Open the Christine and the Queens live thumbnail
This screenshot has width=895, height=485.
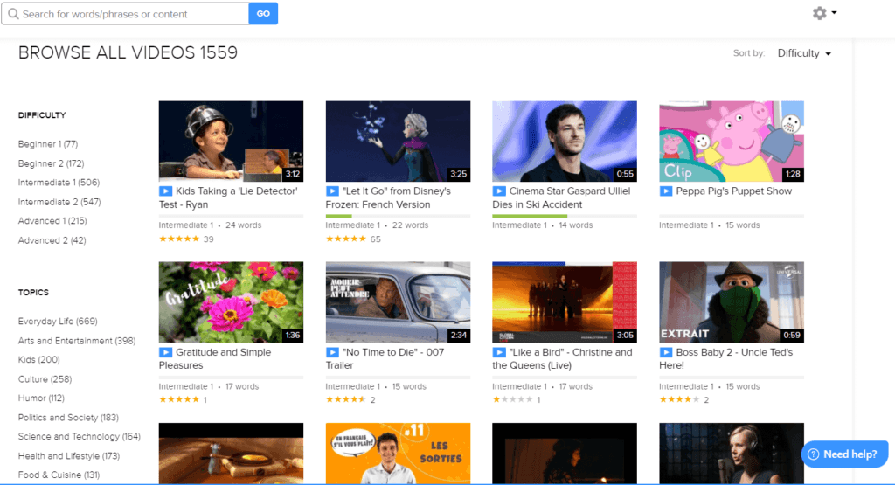point(565,302)
